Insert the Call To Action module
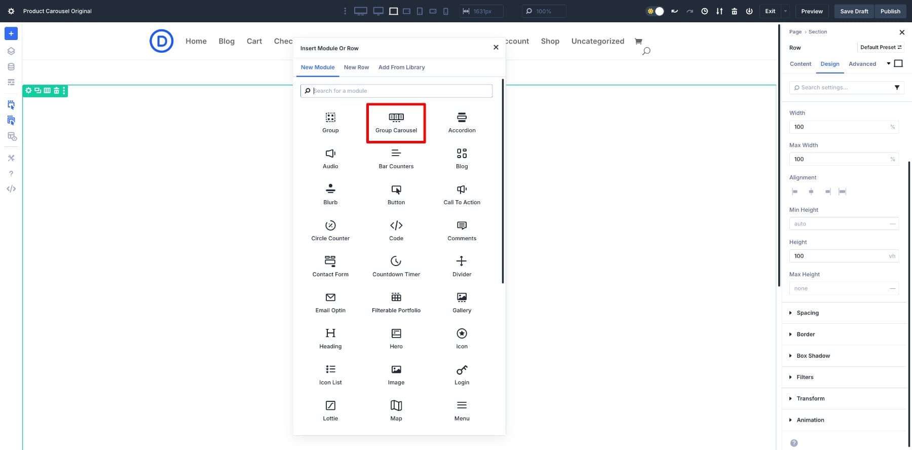Screen dimensions: 912x450 click(x=462, y=195)
